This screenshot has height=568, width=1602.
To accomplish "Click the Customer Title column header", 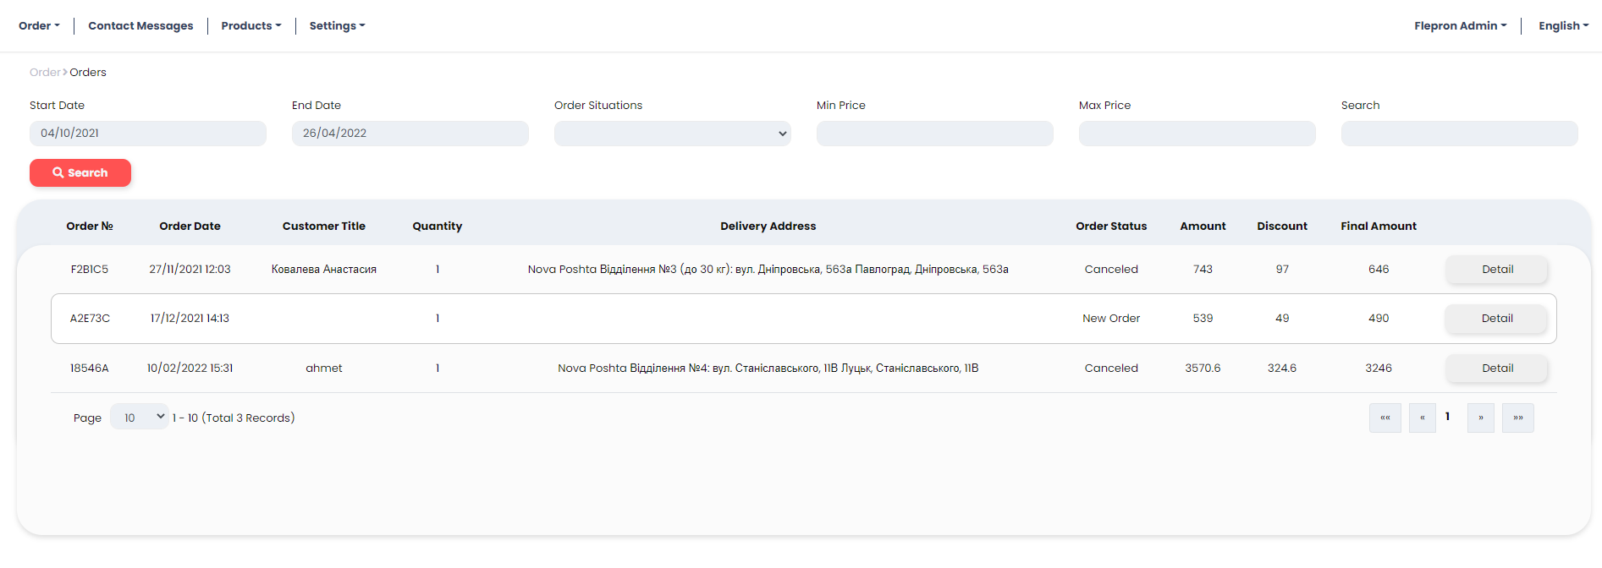I will [x=324, y=226].
